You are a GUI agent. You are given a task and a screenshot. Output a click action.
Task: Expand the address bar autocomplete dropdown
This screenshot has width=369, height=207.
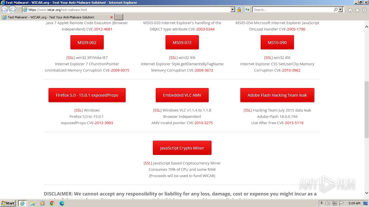(x=233, y=9)
